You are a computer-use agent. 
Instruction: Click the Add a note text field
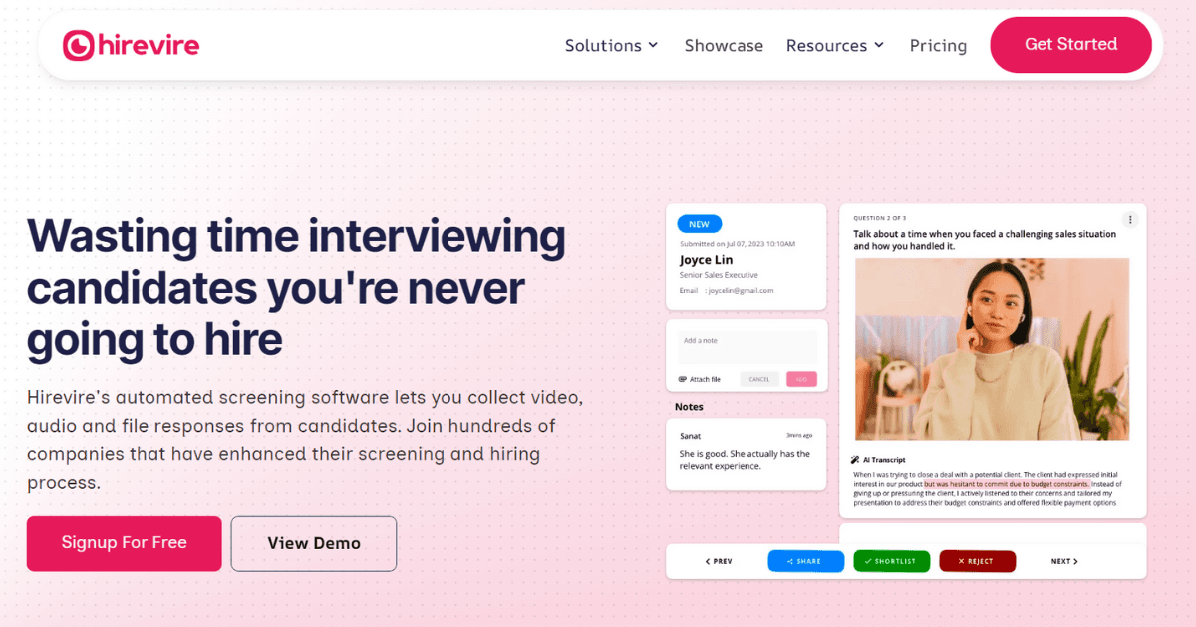(747, 346)
